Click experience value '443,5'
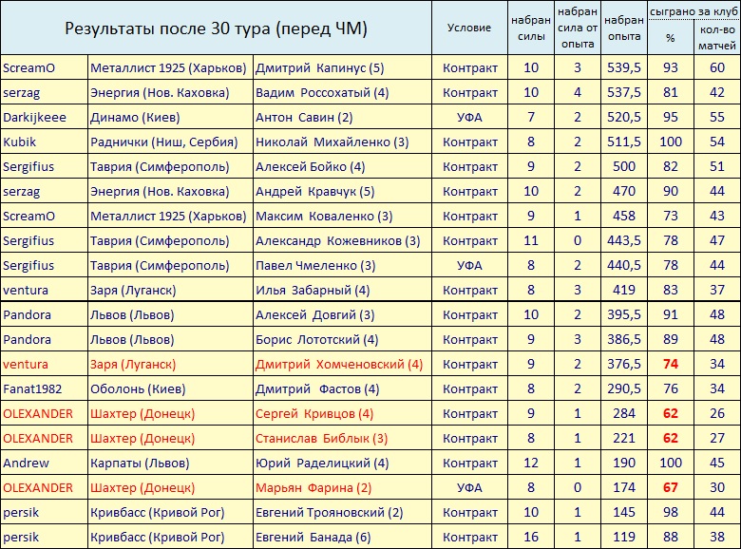This screenshot has width=741, height=549. pyautogui.click(x=624, y=240)
